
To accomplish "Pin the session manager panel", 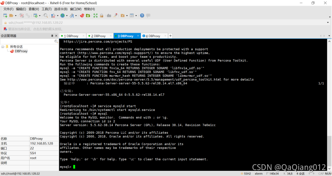I will click(52, 36).
